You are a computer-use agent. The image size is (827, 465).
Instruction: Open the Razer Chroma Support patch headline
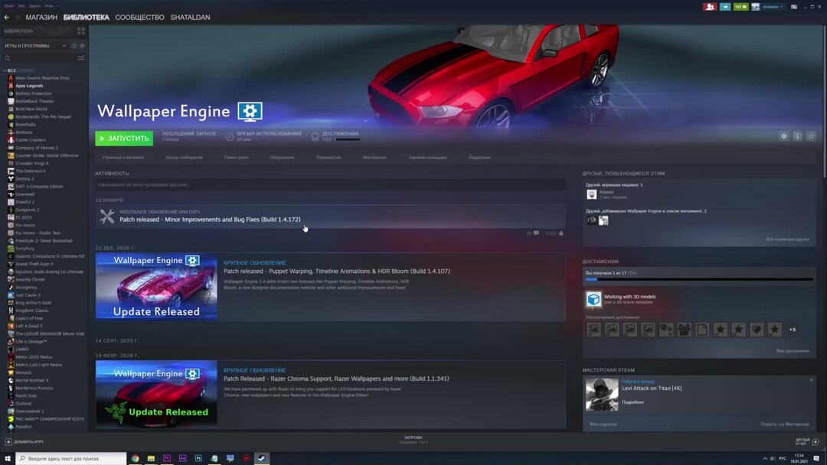tap(336, 379)
